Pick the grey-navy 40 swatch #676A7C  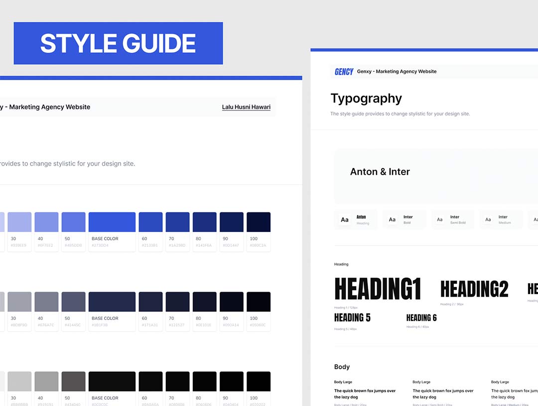46,302
